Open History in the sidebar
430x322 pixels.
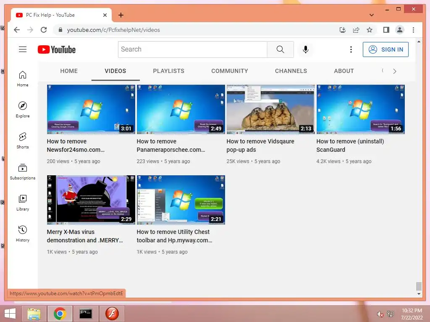[x=23, y=234]
